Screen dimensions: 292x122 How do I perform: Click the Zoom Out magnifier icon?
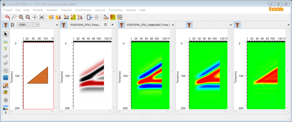[x=28, y=17]
